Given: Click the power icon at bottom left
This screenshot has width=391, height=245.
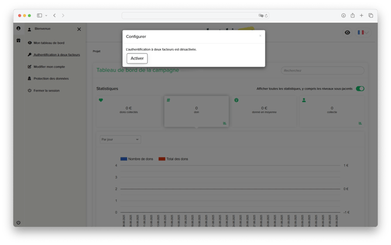Looking at the screenshot, I should click(19, 222).
